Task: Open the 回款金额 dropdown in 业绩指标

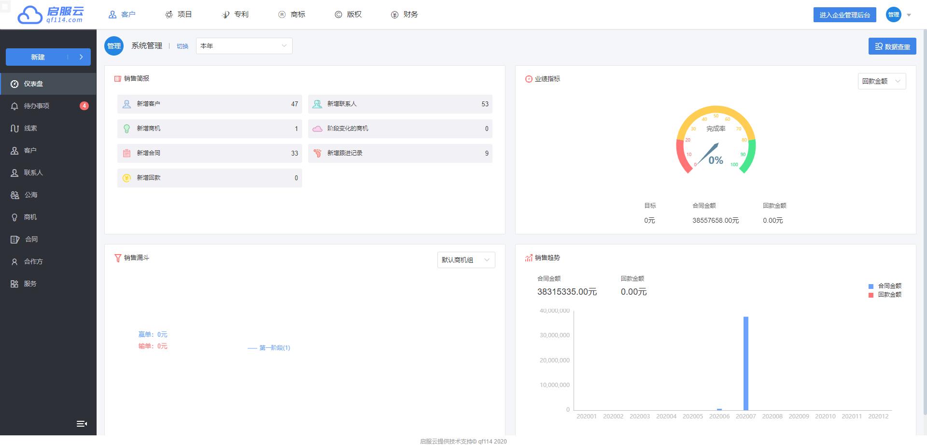Action: [x=882, y=81]
